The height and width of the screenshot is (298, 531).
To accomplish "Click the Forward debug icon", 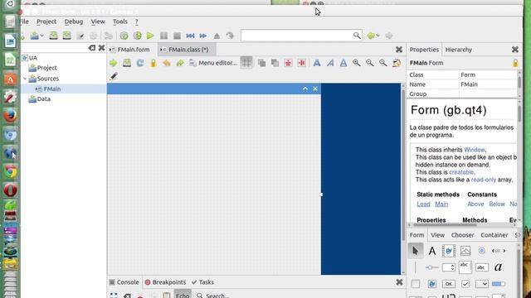I will pos(203,36).
